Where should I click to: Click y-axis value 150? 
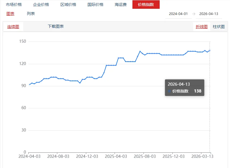point(23,41)
